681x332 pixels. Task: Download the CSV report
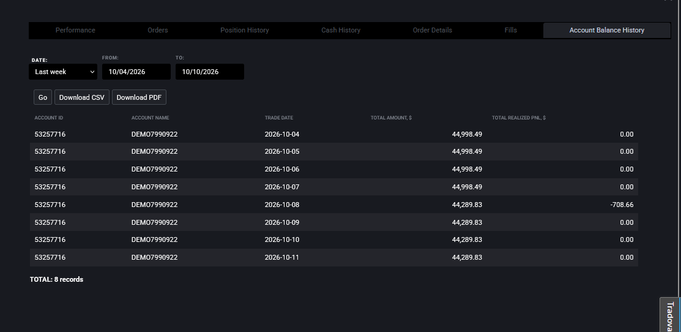[81, 97]
